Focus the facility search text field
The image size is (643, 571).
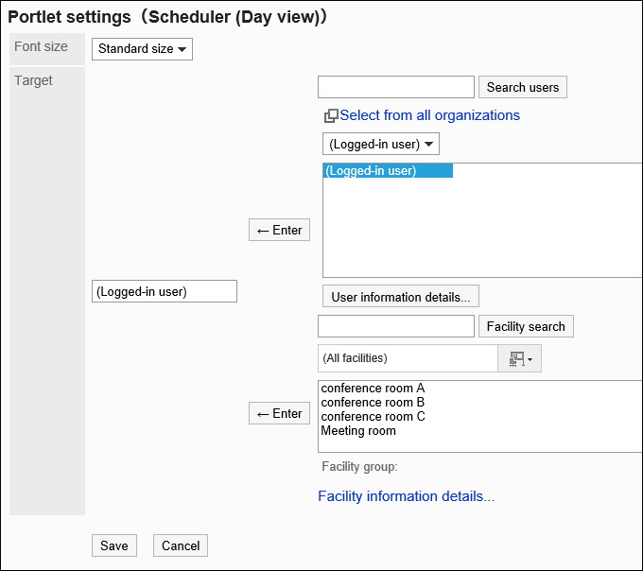[395, 326]
